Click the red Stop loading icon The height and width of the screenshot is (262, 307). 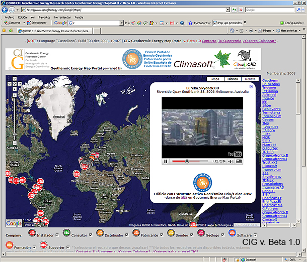[241, 10]
